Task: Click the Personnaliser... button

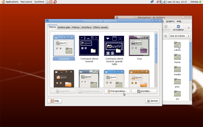Action: 117,91
